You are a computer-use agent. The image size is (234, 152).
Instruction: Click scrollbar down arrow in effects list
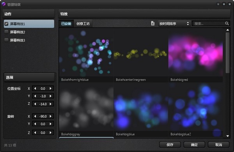click(x=228, y=136)
